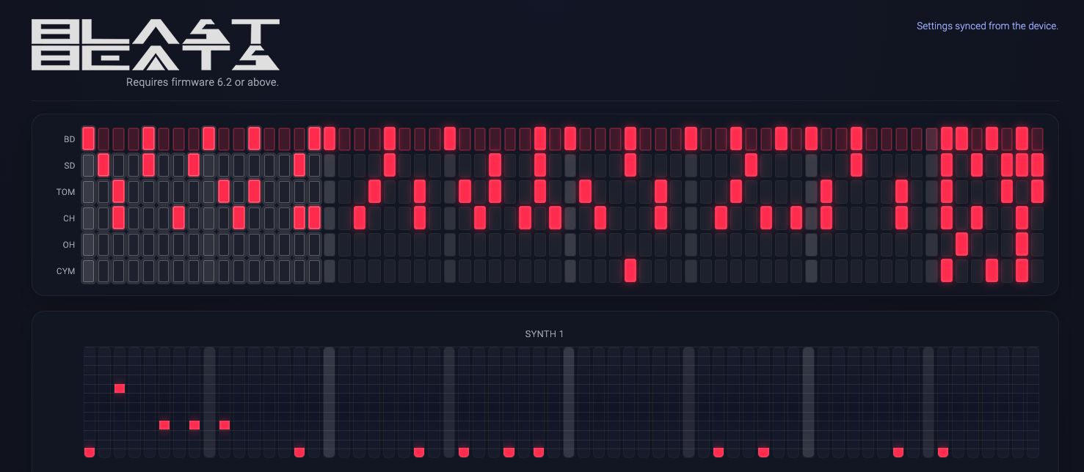The image size is (1084, 472).
Task: Click the Blast Beats logo
Action: [x=156, y=45]
